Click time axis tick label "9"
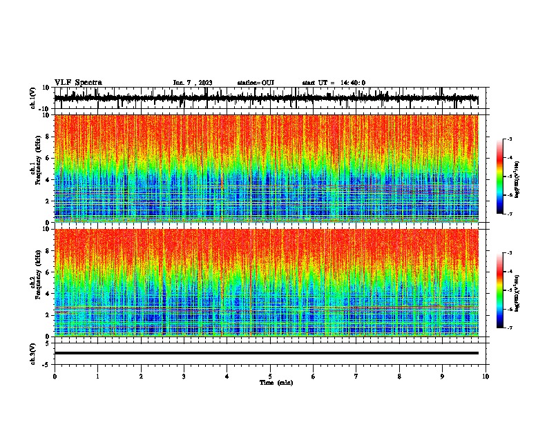547x422 pixels. coord(442,376)
